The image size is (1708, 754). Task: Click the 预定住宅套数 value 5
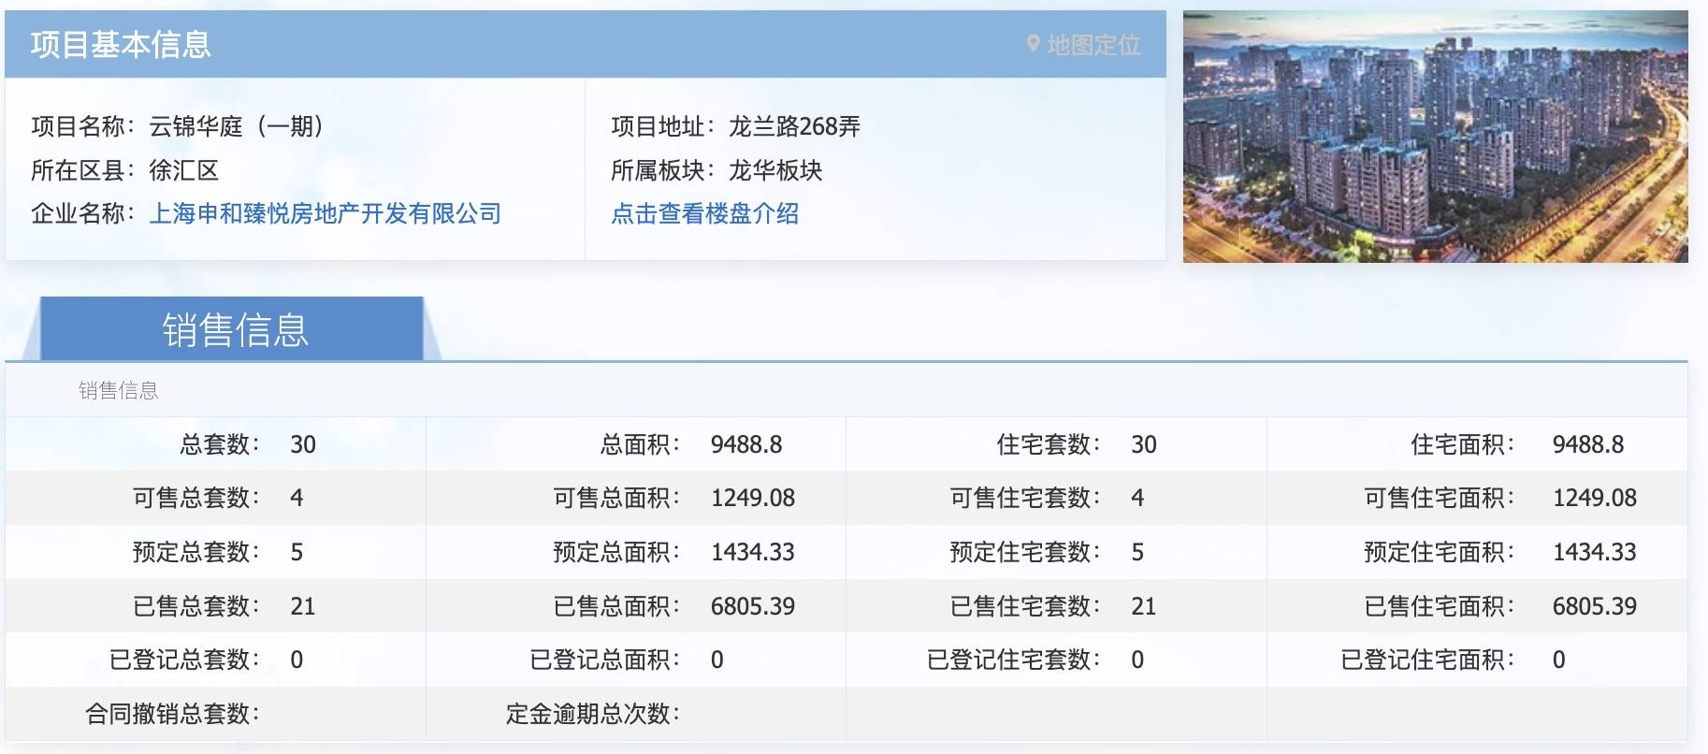tap(1137, 552)
